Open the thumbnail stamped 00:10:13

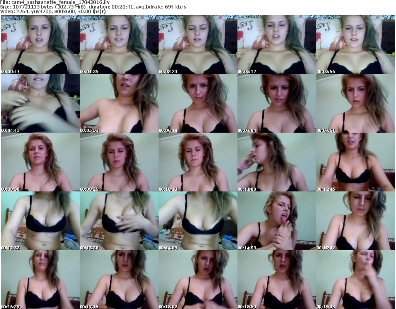click(198, 162)
